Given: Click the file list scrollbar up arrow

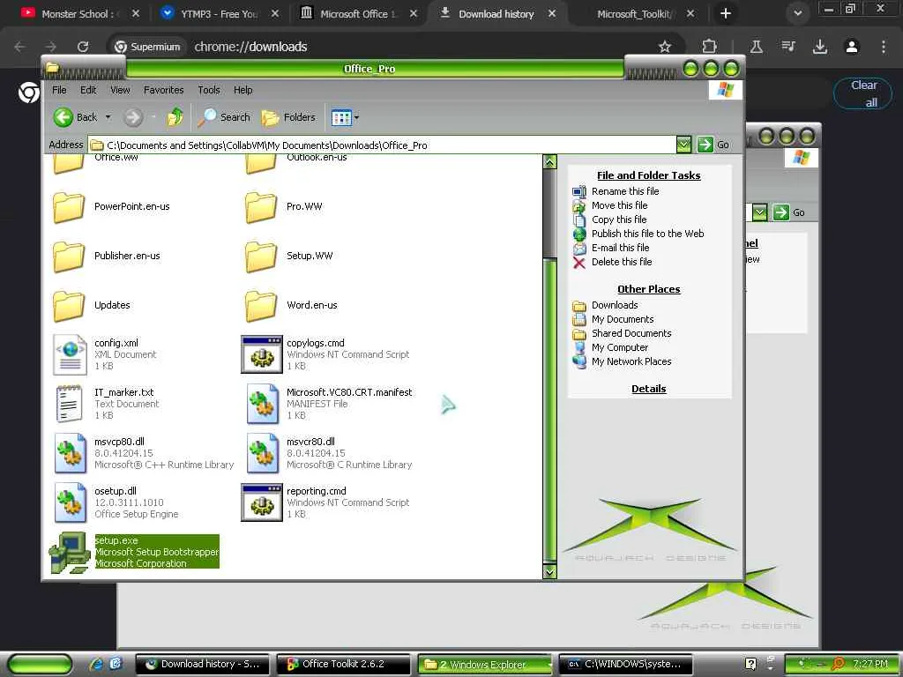Looking at the screenshot, I should click(550, 162).
